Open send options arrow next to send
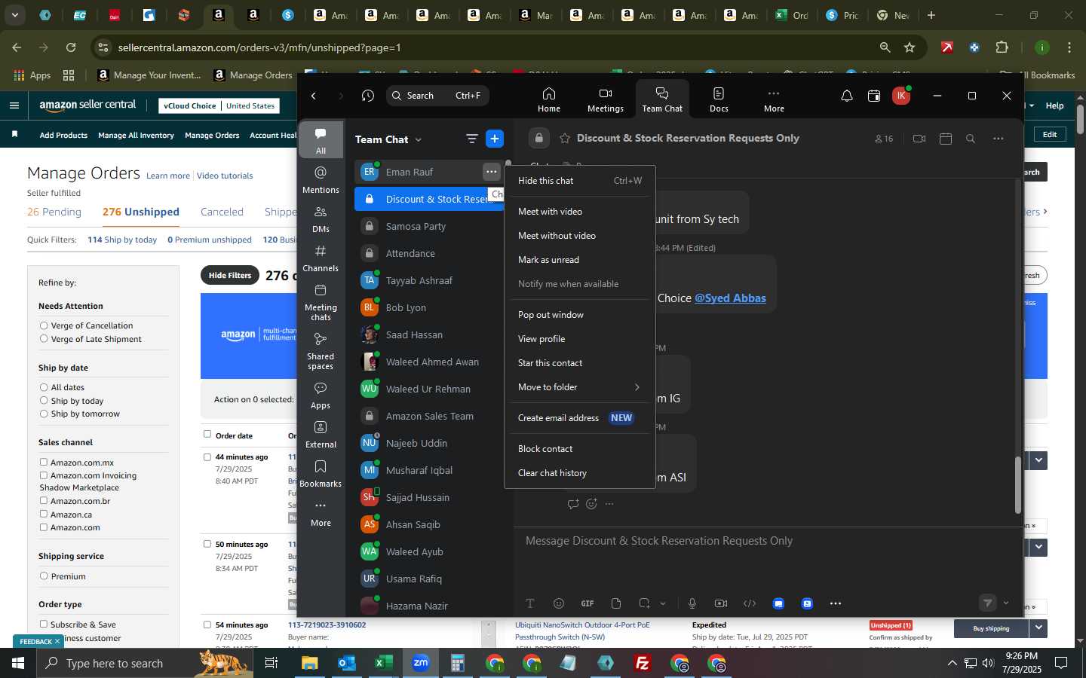This screenshot has height=678, width=1086. (x=1005, y=603)
